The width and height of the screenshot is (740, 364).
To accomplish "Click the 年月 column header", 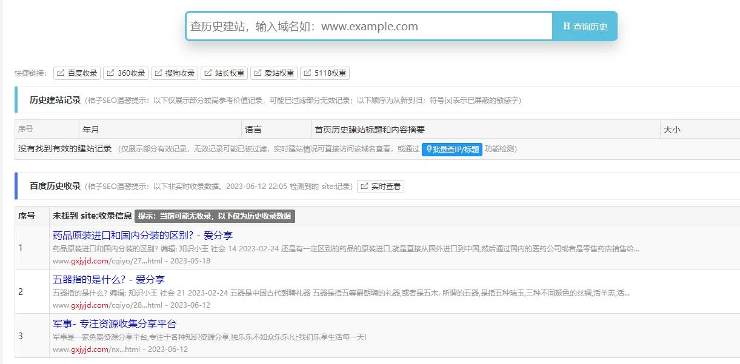I will click(91, 130).
